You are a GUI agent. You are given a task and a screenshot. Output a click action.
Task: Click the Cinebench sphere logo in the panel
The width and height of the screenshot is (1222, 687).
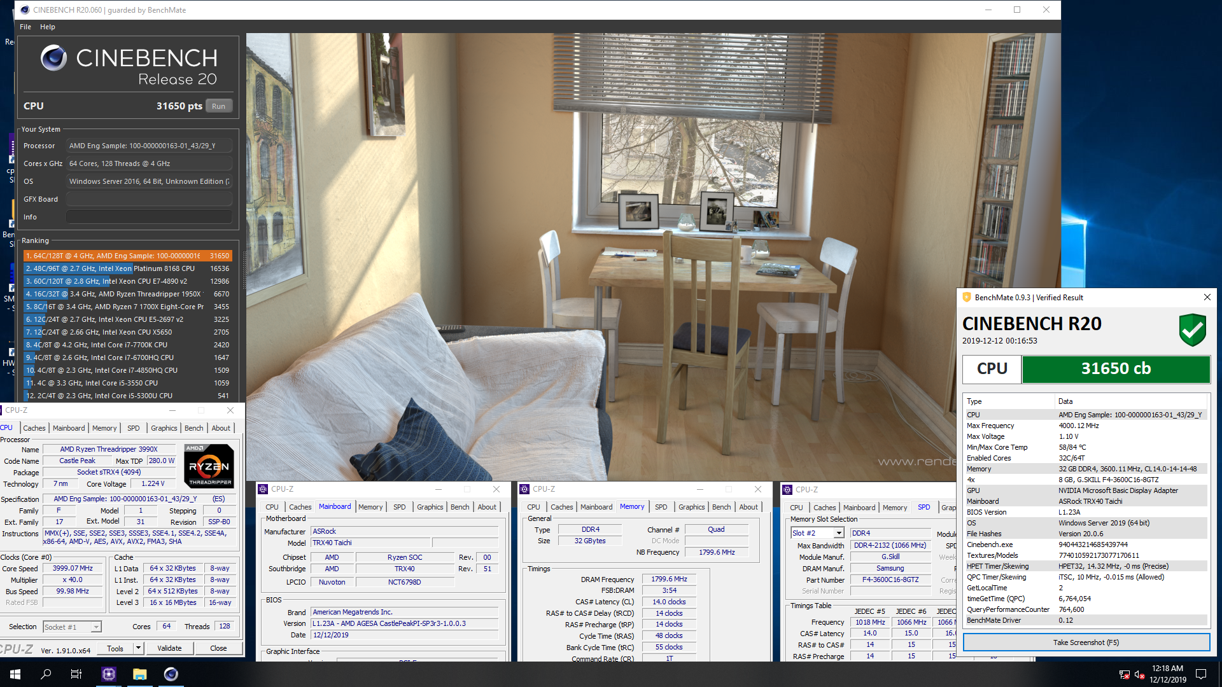(x=53, y=58)
